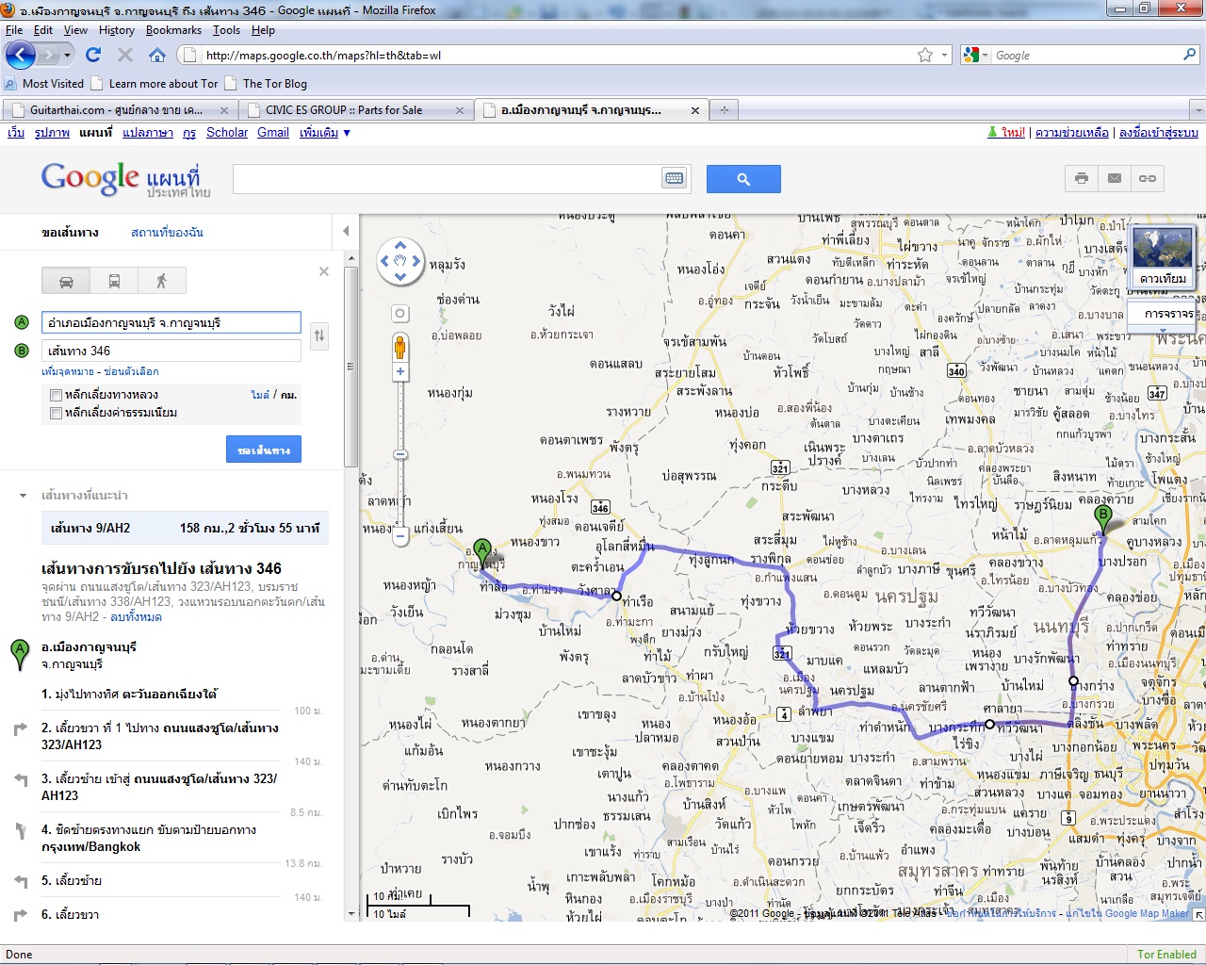Click the forward navigation arrow

point(49,55)
